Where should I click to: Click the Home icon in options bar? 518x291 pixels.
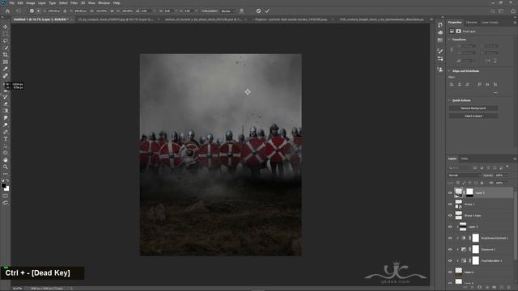(7, 11)
